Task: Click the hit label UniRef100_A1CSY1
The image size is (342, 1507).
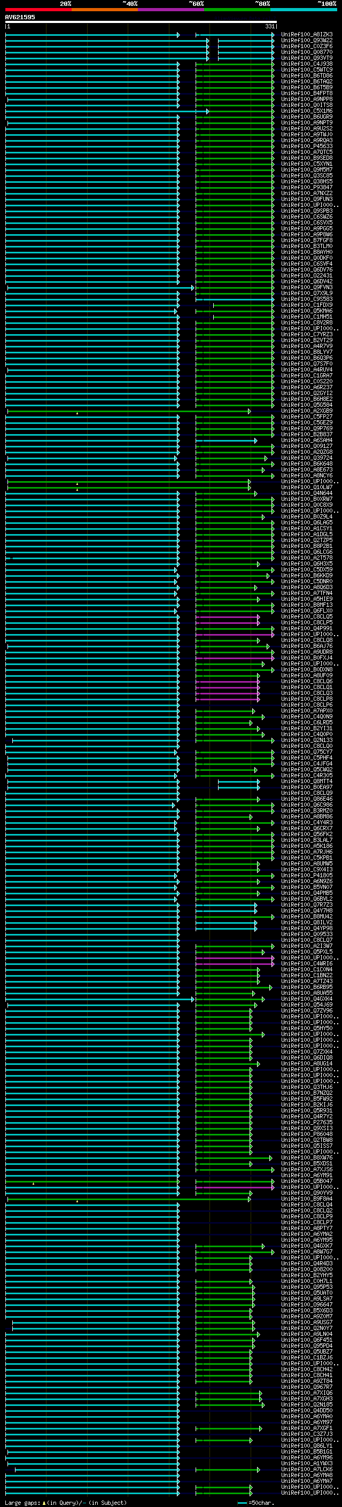Action: tap(307, 528)
